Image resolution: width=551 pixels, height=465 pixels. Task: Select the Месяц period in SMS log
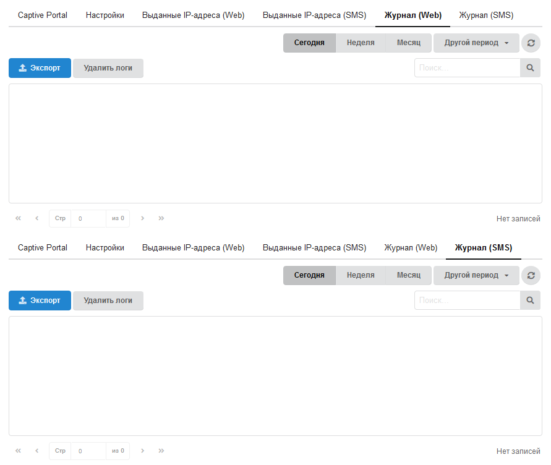click(x=408, y=275)
